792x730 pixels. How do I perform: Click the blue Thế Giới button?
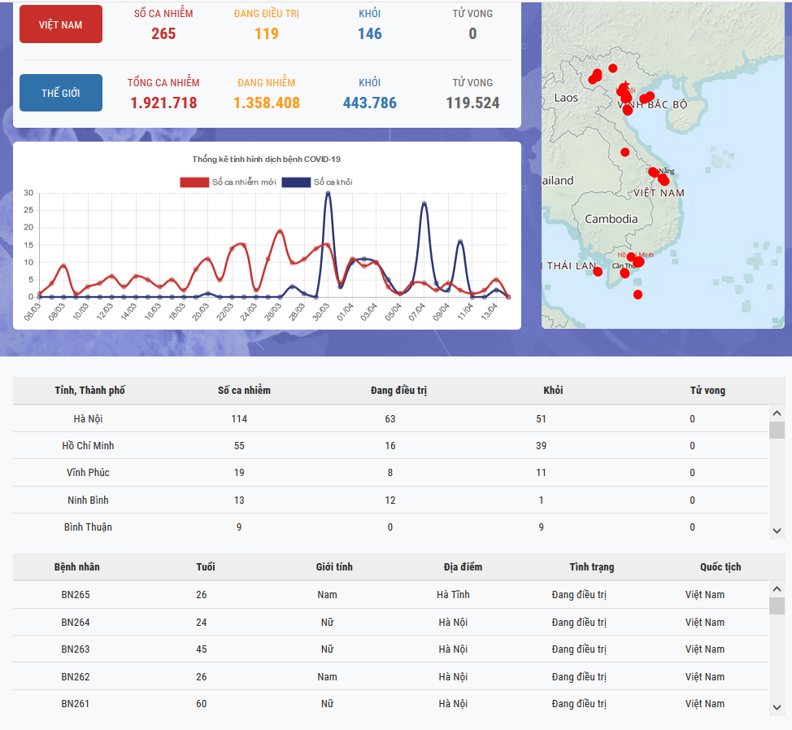click(x=61, y=93)
